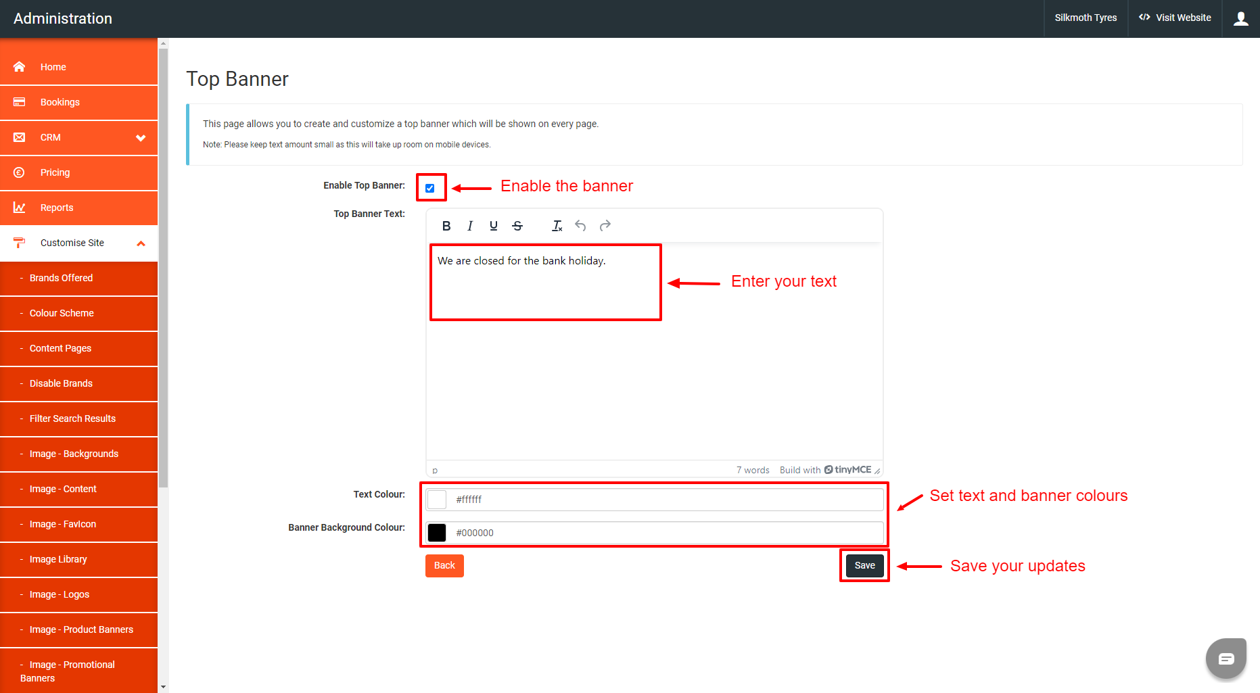Open Disable Brands submenu item
This screenshot has width=1260, height=693.
coord(78,383)
